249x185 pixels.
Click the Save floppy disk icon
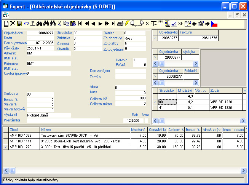(x=19, y=24)
